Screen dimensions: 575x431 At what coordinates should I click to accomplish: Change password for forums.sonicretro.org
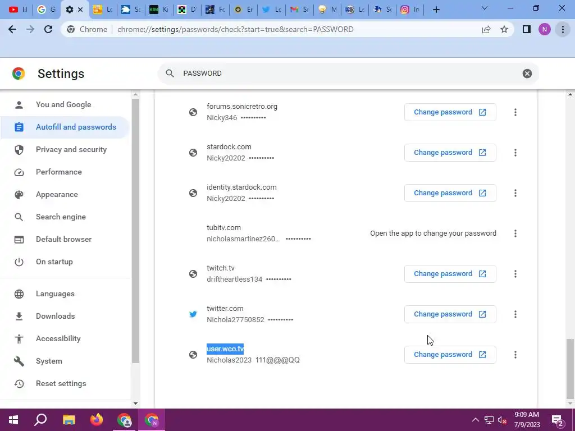[x=450, y=112]
